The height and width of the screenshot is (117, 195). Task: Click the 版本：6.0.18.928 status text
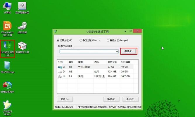coord(64,107)
